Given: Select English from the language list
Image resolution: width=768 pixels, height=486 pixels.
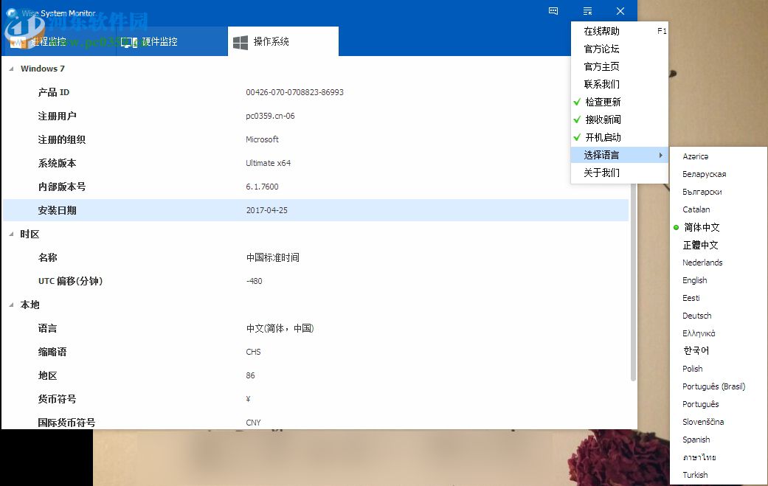Looking at the screenshot, I should click(x=694, y=280).
